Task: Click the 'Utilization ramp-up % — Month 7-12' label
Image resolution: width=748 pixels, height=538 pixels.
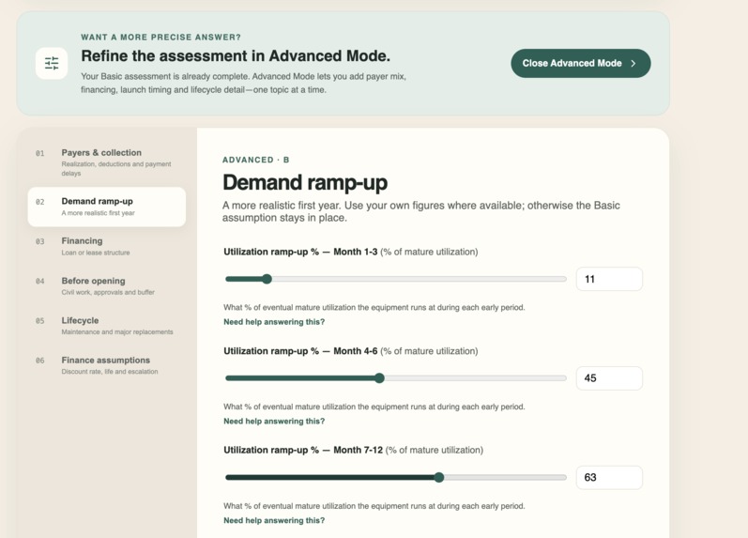Action: click(x=303, y=450)
